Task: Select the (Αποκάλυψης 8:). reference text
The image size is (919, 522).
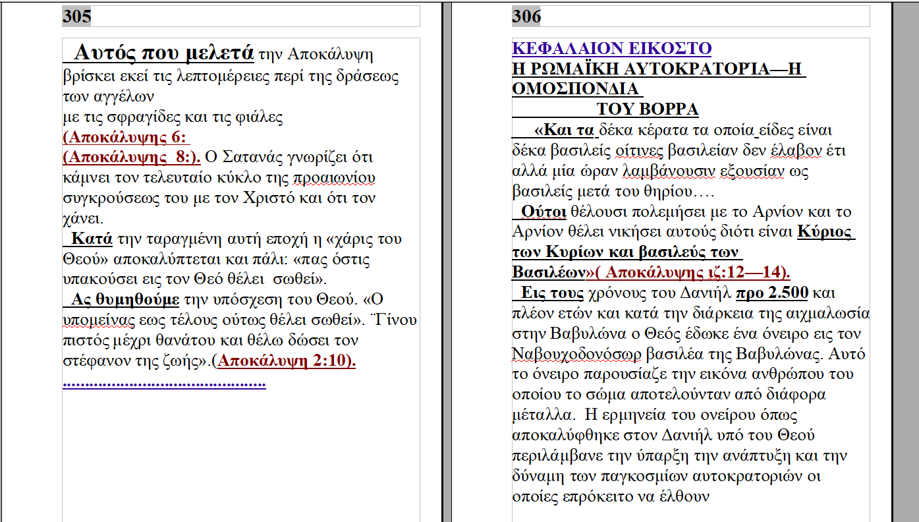Action: [131, 158]
